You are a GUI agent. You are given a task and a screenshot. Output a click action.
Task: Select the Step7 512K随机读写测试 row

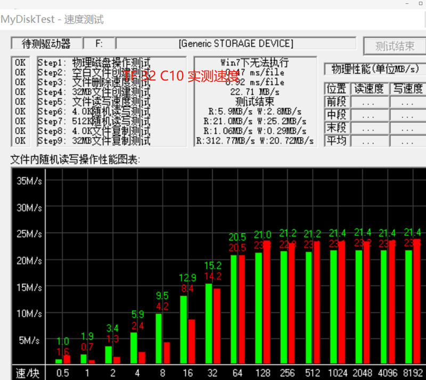(94, 121)
